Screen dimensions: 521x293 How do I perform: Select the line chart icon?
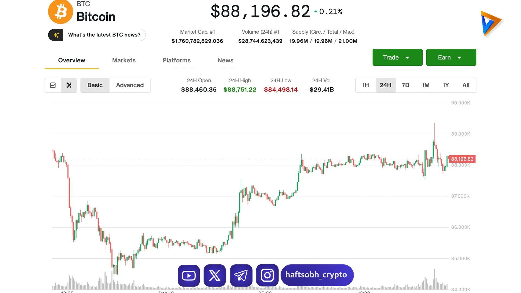click(x=53, y=85)
